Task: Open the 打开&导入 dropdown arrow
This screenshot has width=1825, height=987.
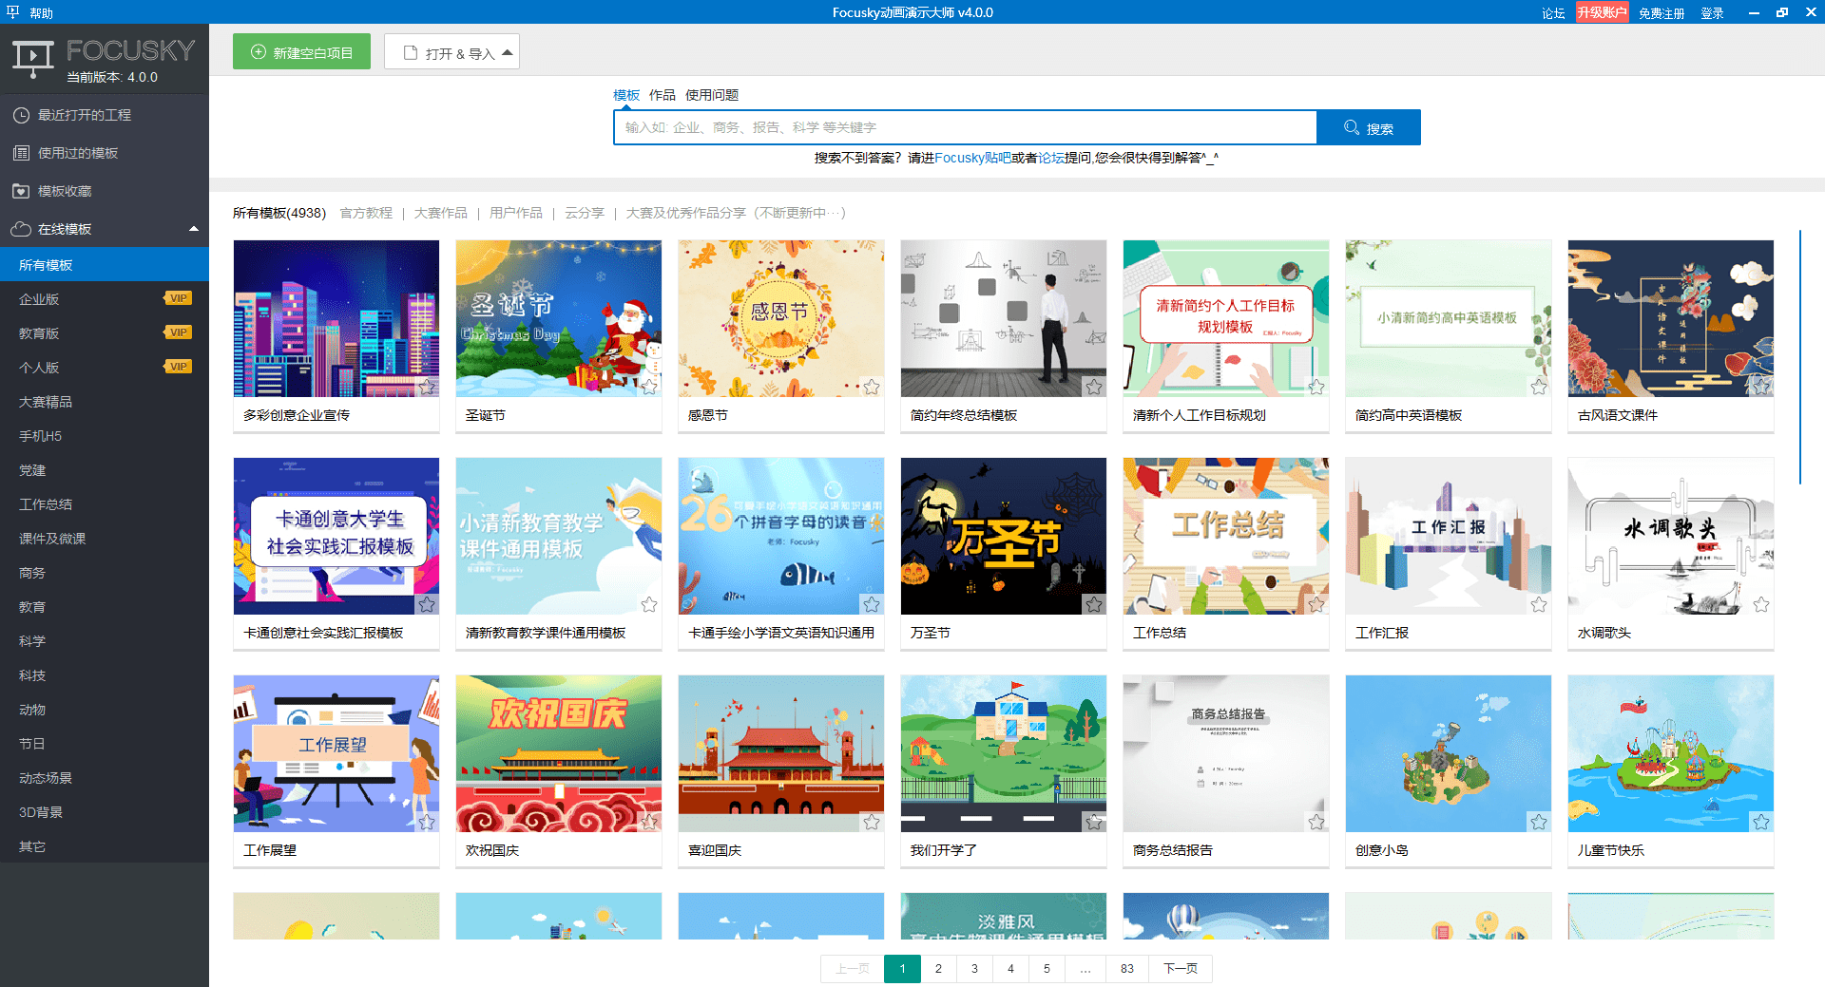Action: coord(508,52)
